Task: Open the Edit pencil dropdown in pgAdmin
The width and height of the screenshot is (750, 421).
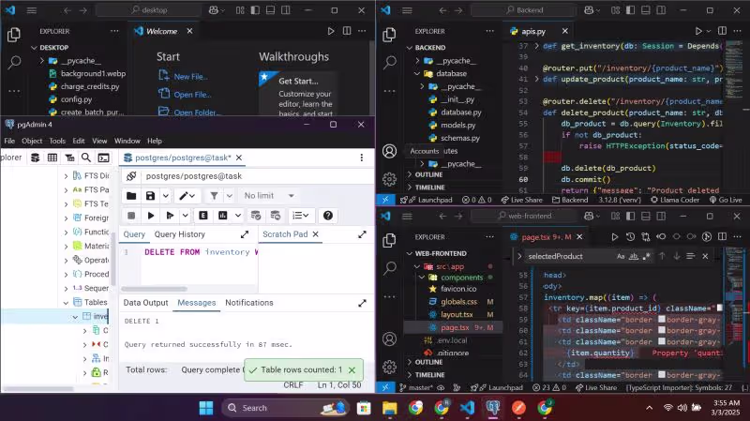Action: [187, 196]
